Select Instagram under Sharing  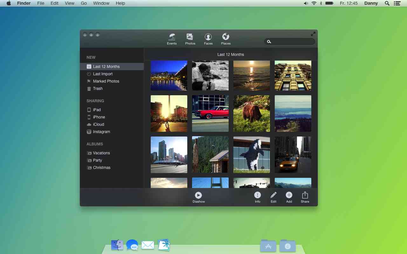(101, 132)
